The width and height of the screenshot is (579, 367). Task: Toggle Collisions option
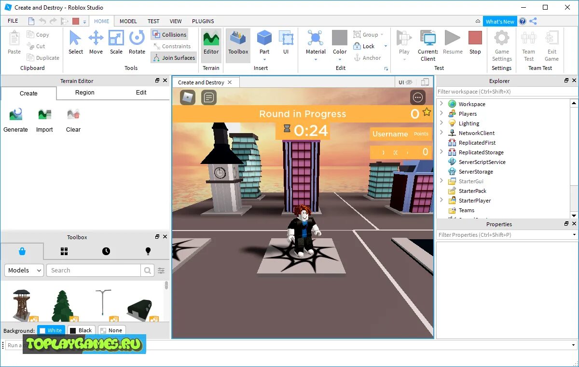tap(169, 35)
